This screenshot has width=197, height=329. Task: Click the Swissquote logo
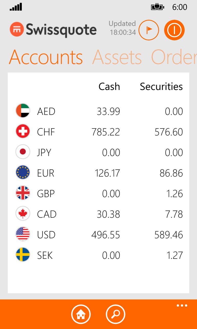tap(53, 30)
